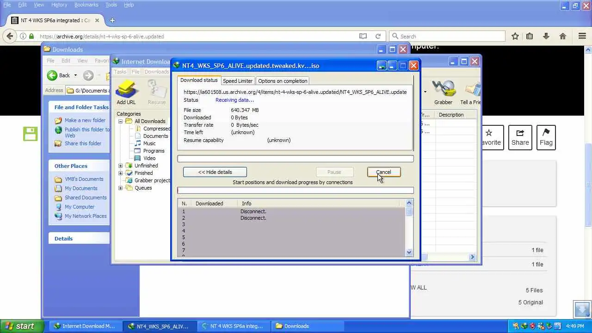Open My Computer under Other Places

click(x=80, y=207)
